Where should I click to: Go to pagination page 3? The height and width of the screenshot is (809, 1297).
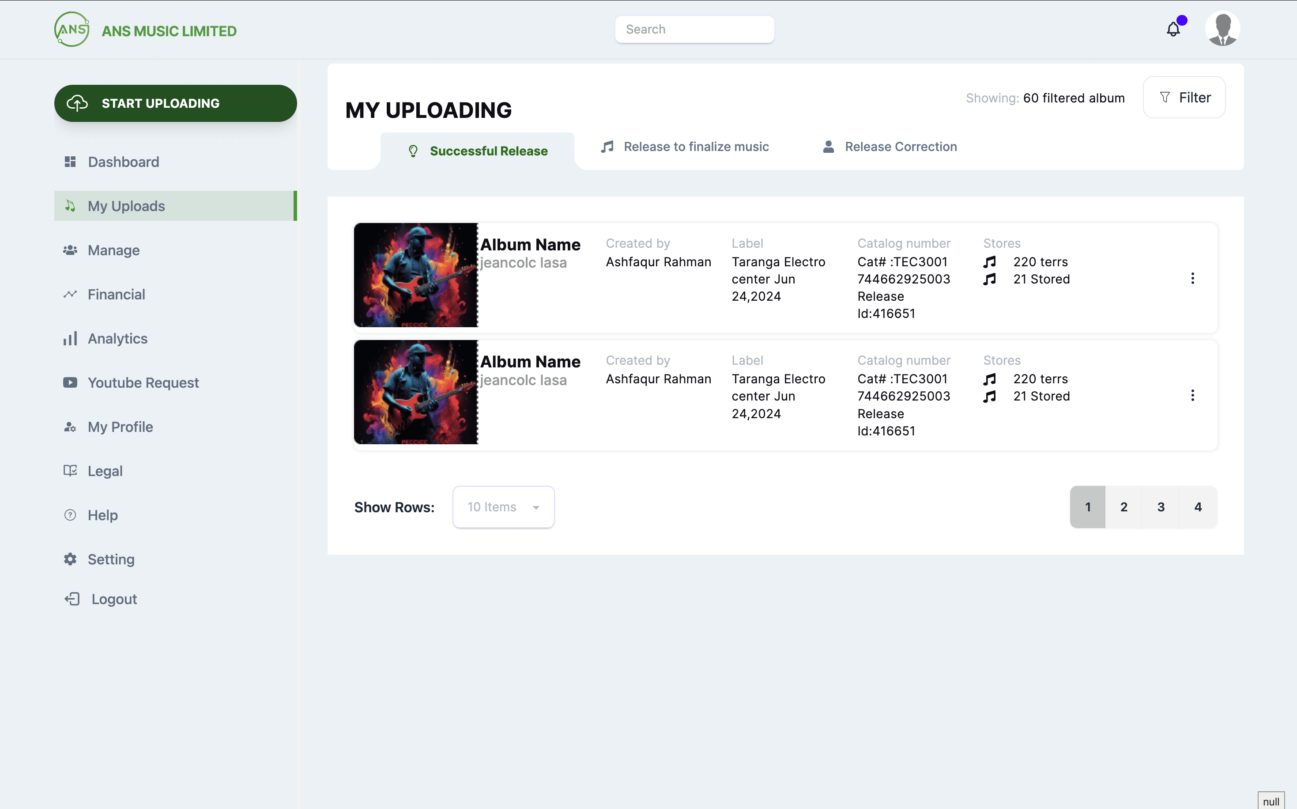click(x=1161, y=507)
